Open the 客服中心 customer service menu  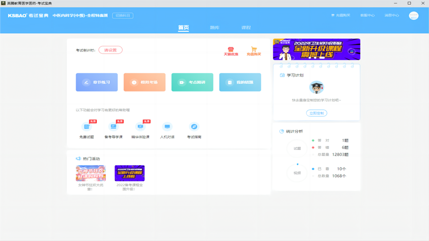[367, 15]
